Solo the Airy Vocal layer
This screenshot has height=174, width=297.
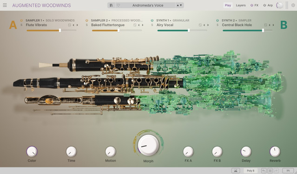[152, 25]
